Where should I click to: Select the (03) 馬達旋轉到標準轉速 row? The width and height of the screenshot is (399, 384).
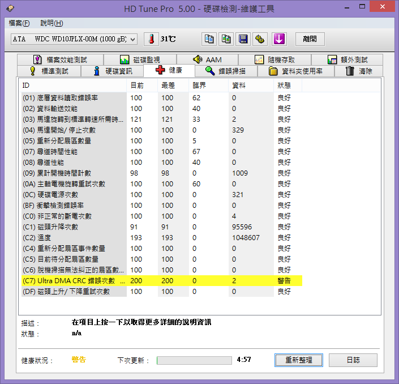[x=162, y=119]
